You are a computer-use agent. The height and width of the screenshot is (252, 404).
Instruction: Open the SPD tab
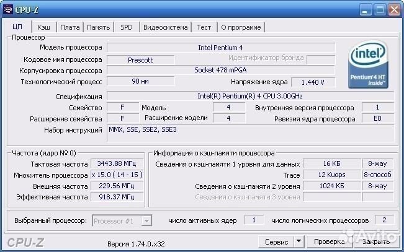127,27
